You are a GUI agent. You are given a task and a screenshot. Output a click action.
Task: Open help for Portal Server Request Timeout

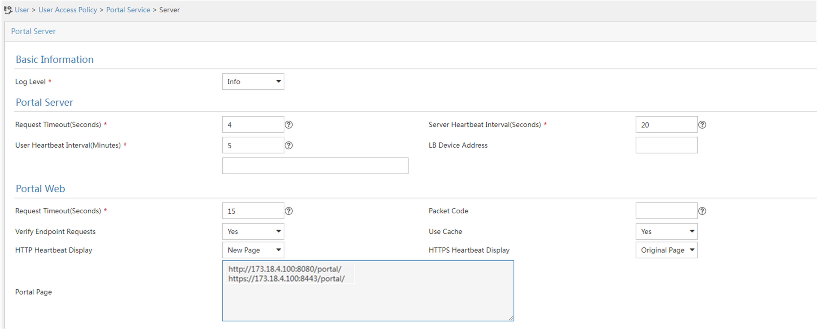pyautogui.click(x=289, y=125)
